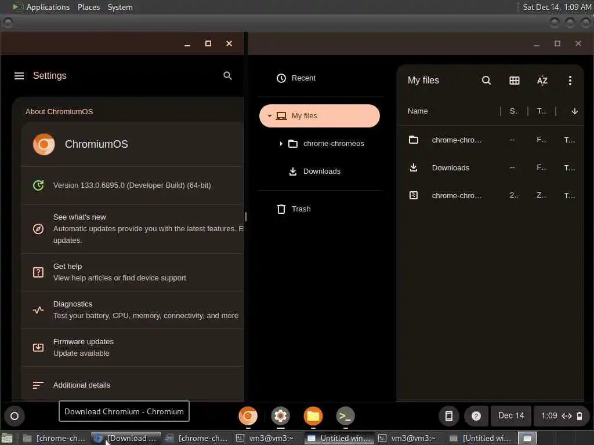This screenshot has height=445, width=594.
Task: Switch to [Download … taskbar window
Action: (126, 438)
